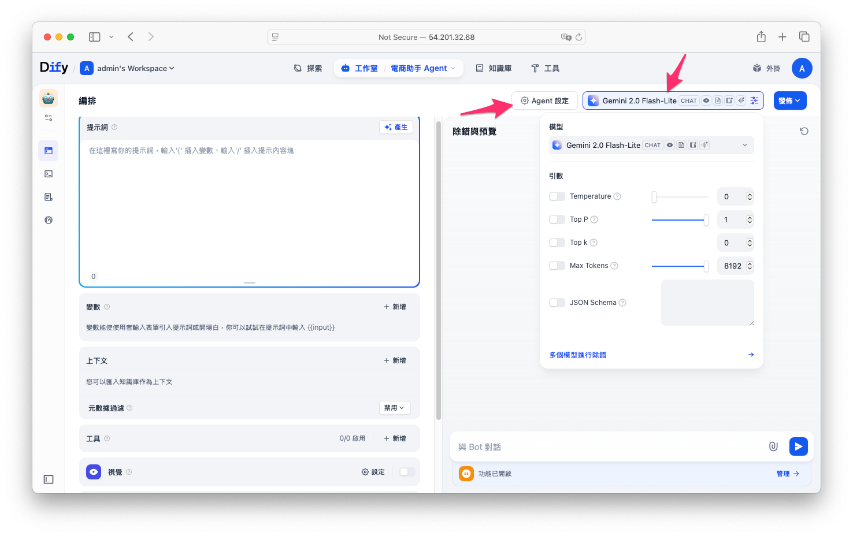This screenshot has height=536, width=853.
Task: Enable the Temperature parameter toggle
Action: (557, 196)
